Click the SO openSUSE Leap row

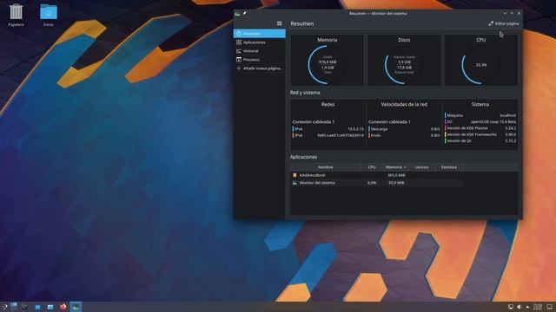[480, 121]
